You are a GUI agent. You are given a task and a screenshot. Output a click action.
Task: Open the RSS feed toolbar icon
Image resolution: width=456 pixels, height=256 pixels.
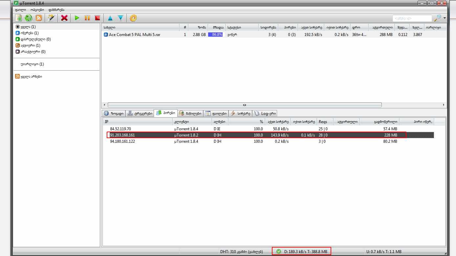coord(38,18)
